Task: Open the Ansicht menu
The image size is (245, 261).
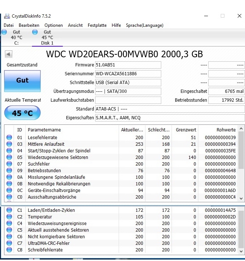Action: (75, 25)
